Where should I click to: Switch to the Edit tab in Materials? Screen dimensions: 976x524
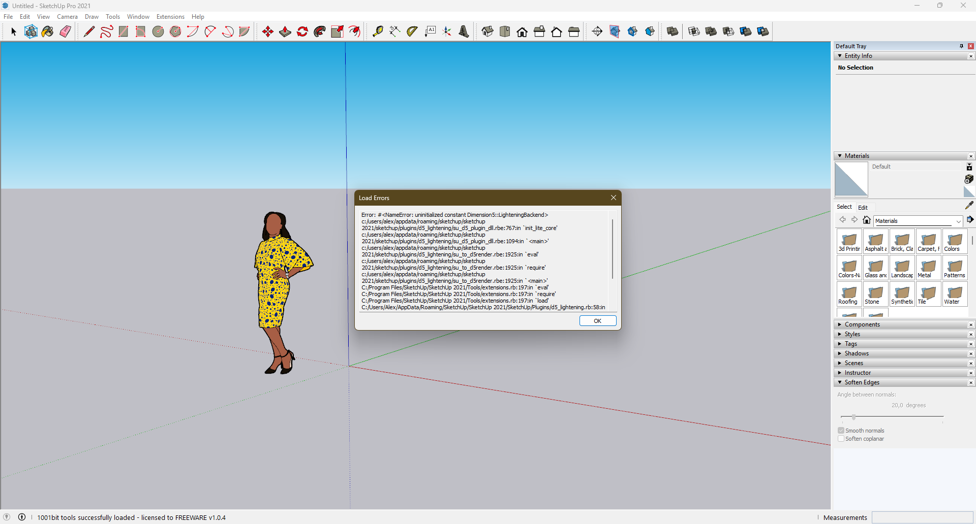[863, 207]
